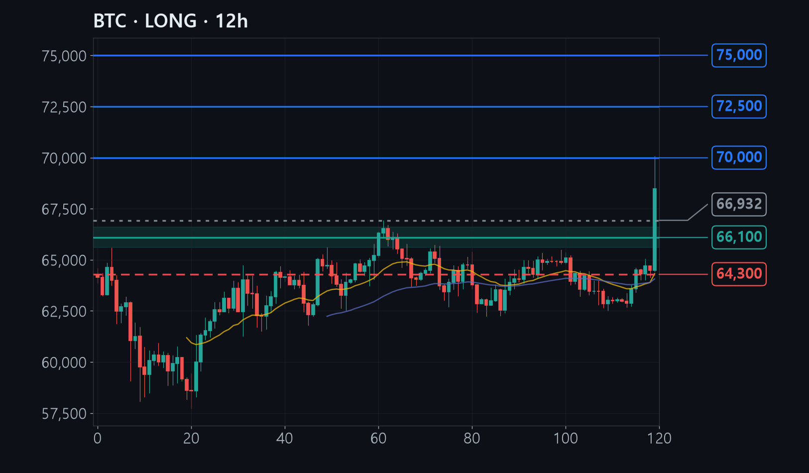Screen dimensions: 809x473
Task: Click the 70,000 y-axis tick label
Action: (64, 158)
